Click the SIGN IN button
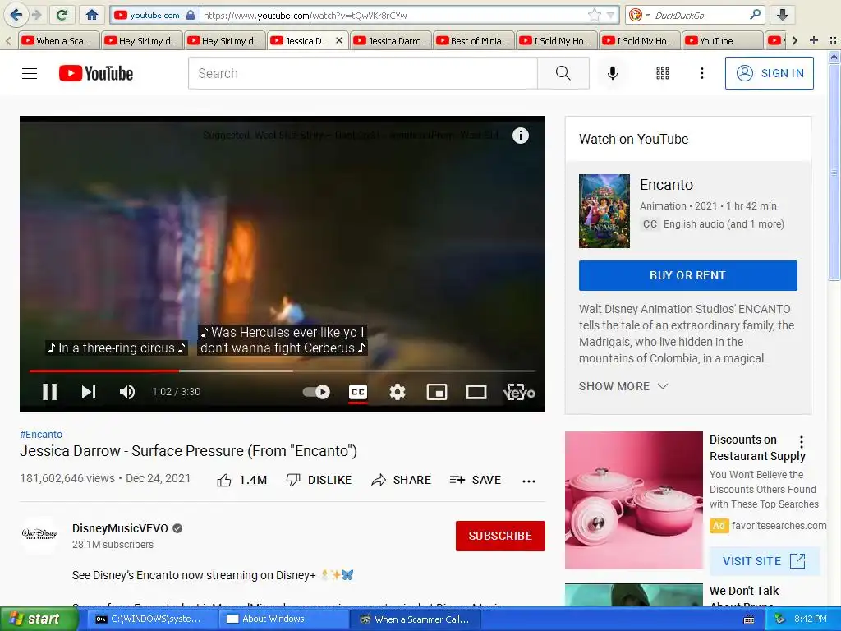This screenshot has height=631, width=841. coord(769,73)
